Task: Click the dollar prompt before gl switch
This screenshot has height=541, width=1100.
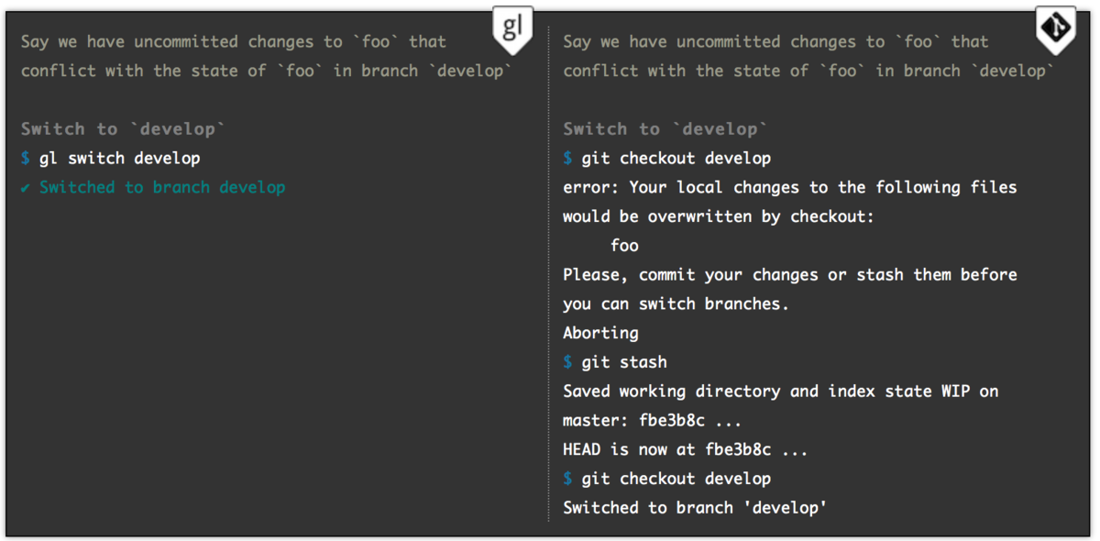Action: 25,158
